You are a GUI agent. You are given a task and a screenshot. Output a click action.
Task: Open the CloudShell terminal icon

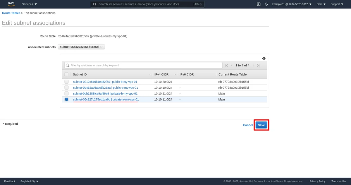coord(259,4)
